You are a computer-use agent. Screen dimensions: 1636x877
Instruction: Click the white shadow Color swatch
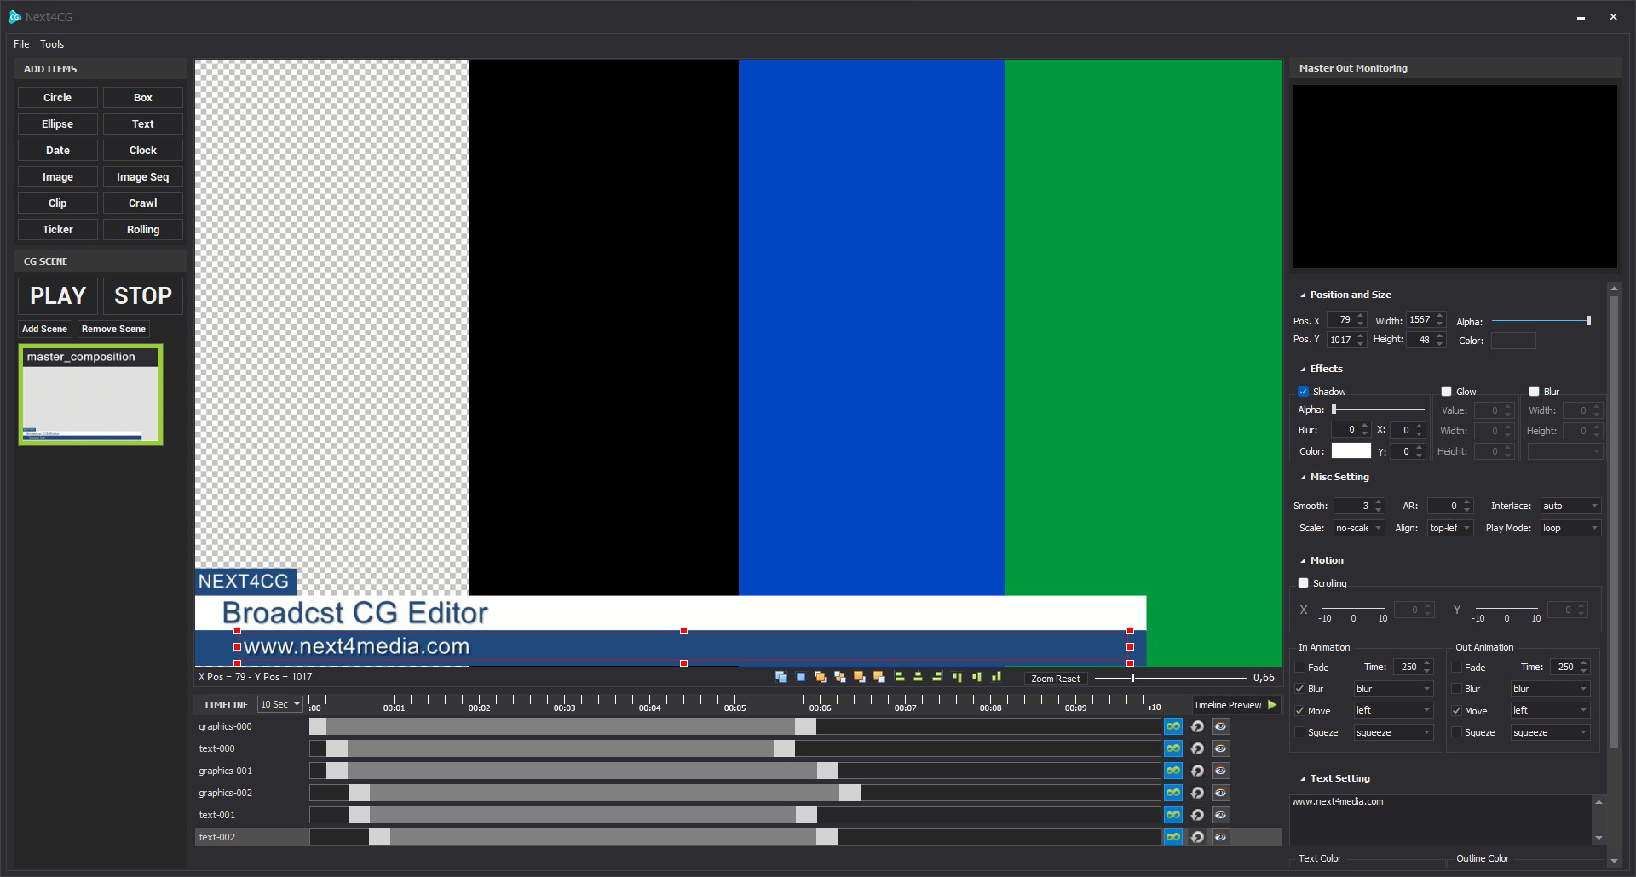tap(1351, 451)
